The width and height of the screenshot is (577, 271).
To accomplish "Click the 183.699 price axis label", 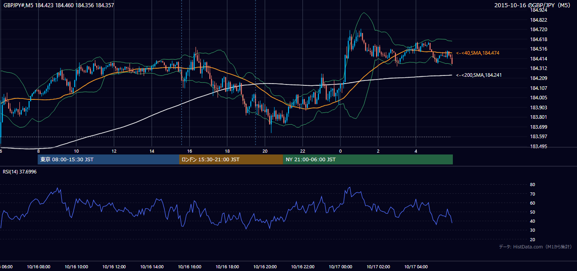I will pos(539,127).
